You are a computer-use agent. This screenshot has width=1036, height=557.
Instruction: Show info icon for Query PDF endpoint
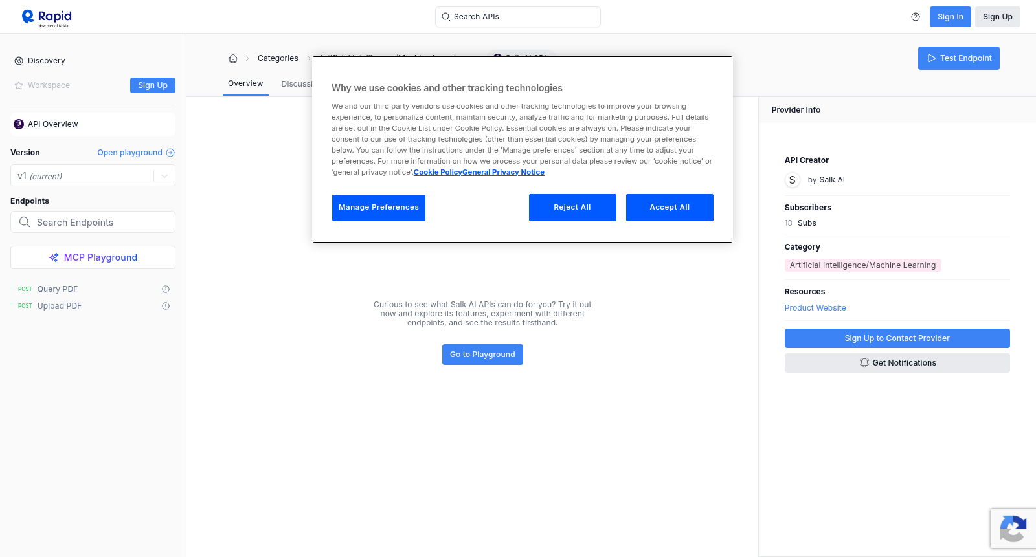coord(166,289)
